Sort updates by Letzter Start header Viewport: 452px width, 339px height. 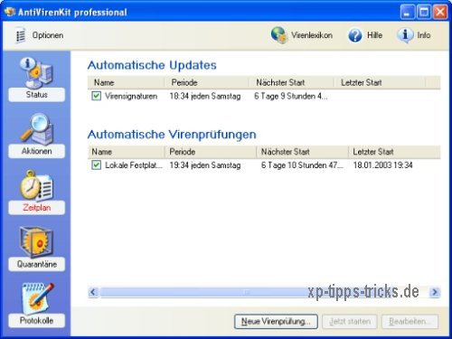click(x=380, y=82)
